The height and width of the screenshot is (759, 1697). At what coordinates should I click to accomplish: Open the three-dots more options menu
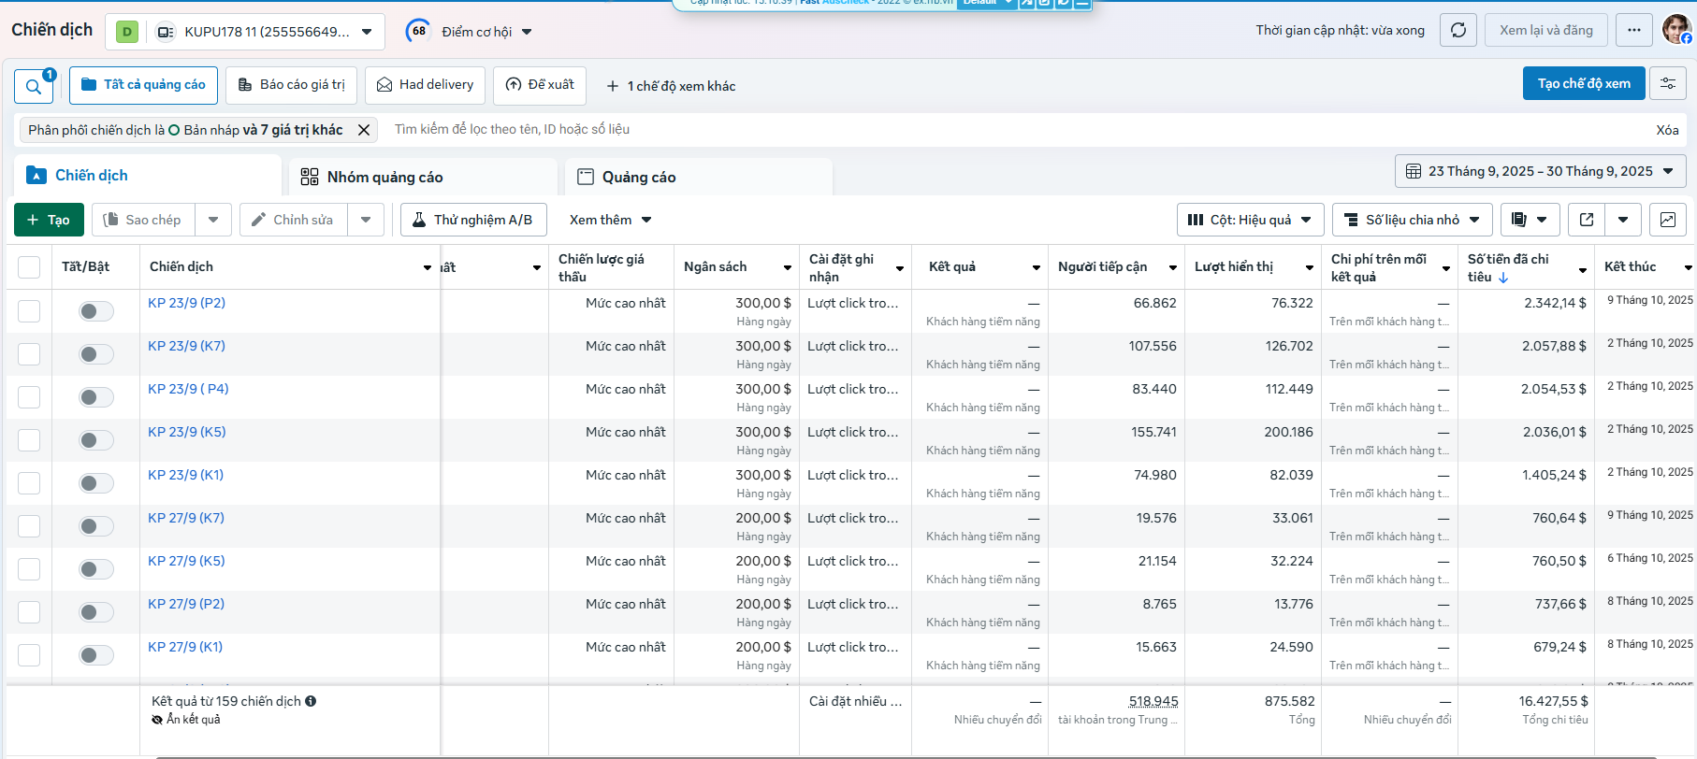(1633, 30)
